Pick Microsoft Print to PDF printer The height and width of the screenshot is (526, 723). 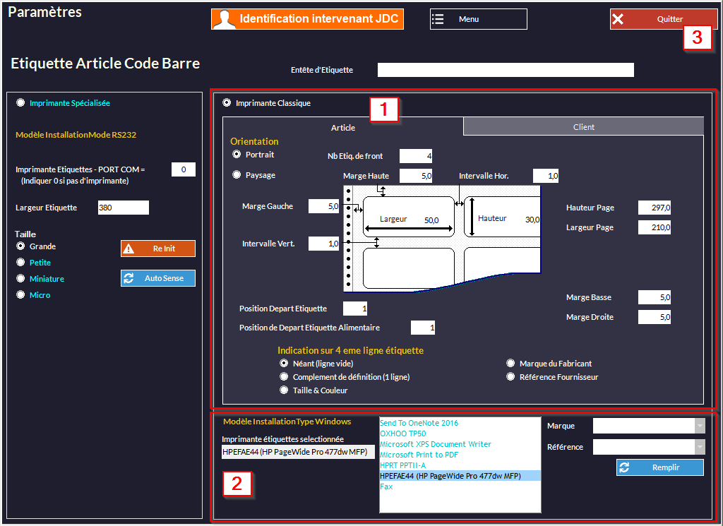click(x=419, y=455)
